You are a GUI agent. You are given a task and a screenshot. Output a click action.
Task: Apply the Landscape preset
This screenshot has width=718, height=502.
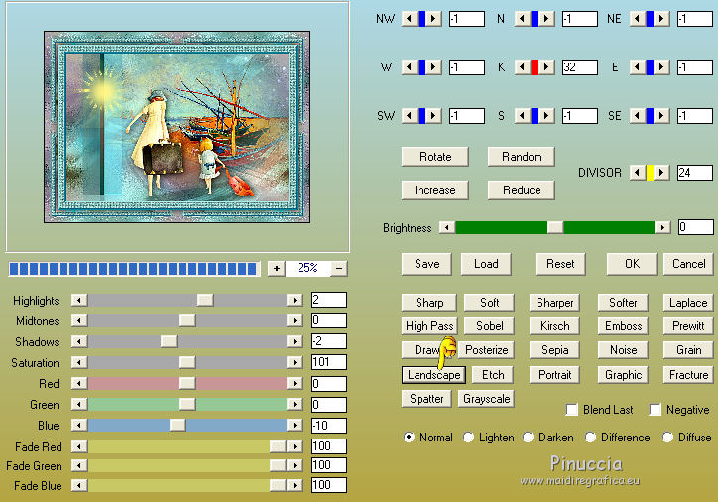point(433,375)
